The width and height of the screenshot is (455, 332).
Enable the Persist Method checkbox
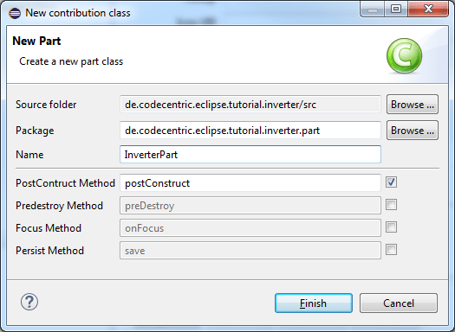pos(391,250)
